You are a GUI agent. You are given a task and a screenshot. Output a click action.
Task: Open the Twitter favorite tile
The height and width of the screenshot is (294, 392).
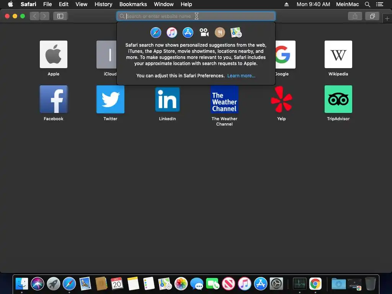click(x=110, y=99)
